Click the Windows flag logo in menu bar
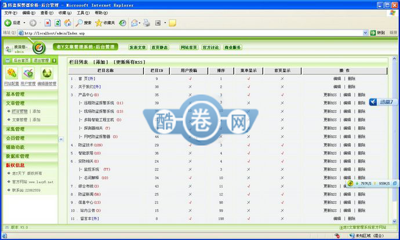 [x=392, y=13]
